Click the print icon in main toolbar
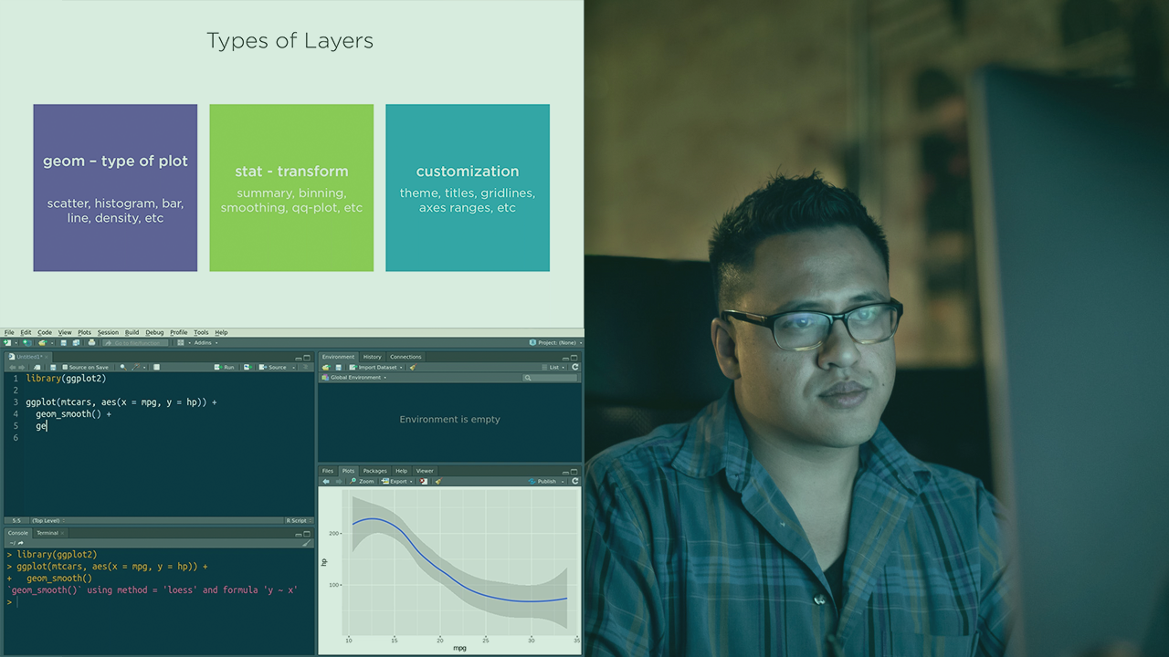This screenshot has width=1169, height=657. point(91,343)
